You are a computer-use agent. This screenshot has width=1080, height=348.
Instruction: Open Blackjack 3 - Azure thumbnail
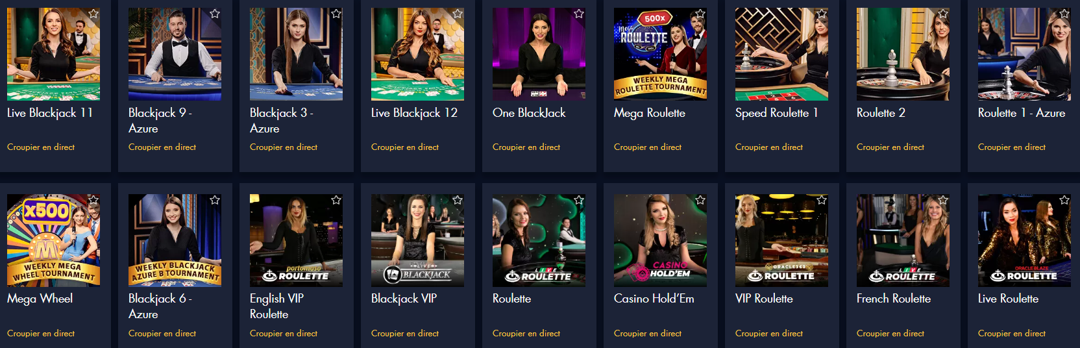click(296, 55)
